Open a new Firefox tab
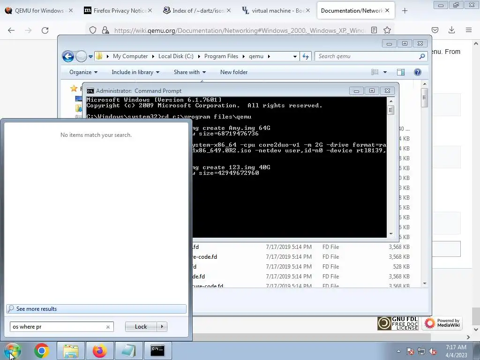Screen dimensions: 480x360 tap(405, 11)
